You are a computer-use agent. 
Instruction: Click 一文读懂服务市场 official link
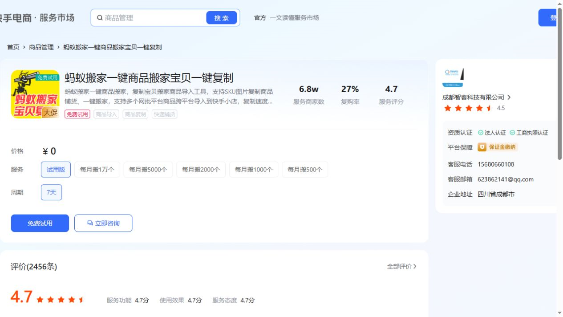coord(294,18)
